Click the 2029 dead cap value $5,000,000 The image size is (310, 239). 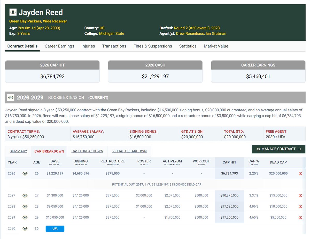[278, 217]
